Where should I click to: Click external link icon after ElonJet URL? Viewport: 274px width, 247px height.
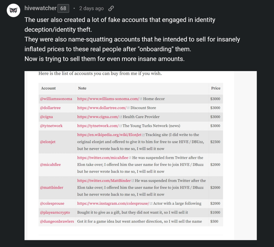click(143, 135)
